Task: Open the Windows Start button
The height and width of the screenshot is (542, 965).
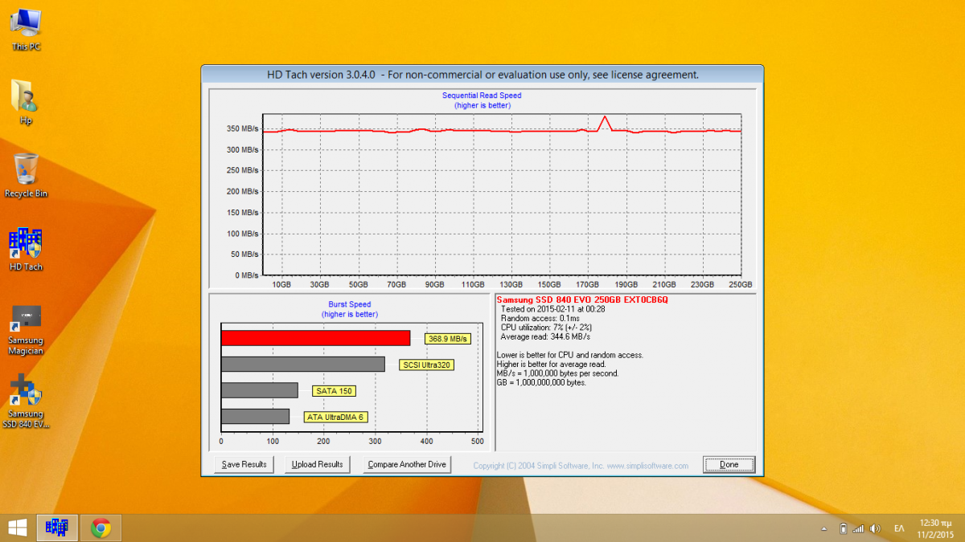Action: pos(18,528)
